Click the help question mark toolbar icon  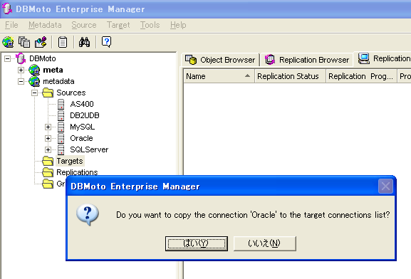(x=106, y=42)
